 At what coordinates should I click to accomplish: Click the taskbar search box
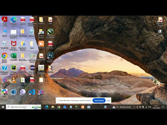coord(23,107)
